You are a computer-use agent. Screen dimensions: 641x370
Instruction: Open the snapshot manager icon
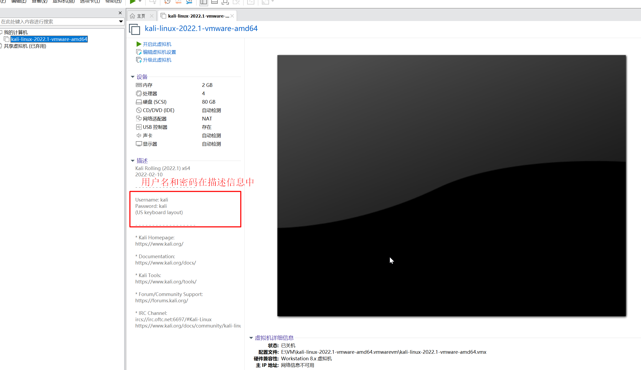[x=189, y=2]
